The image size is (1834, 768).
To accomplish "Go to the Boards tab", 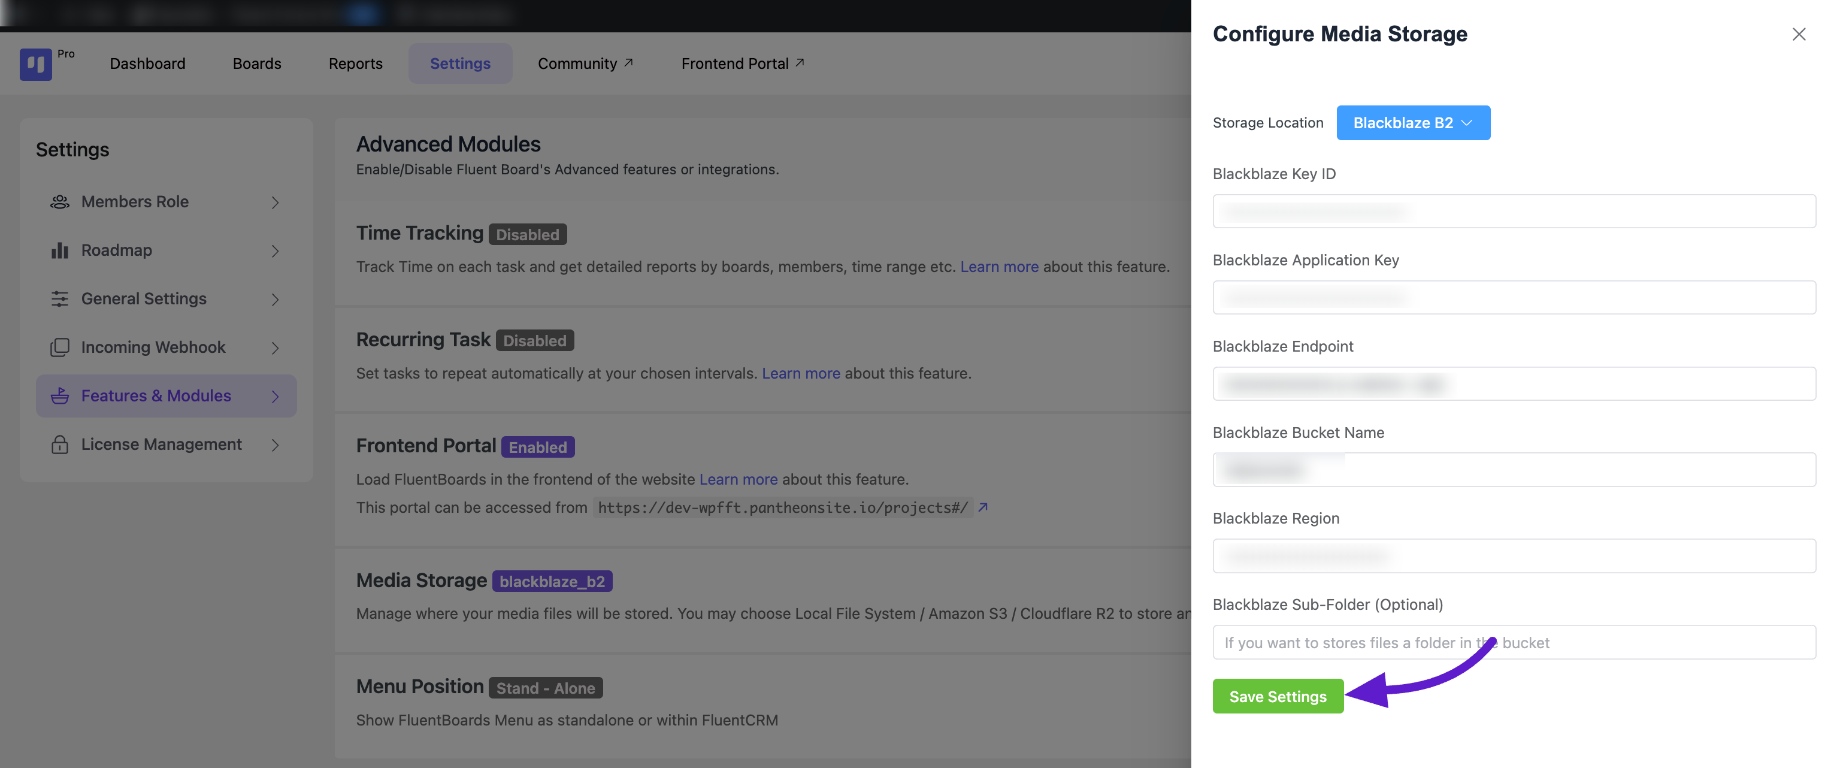I will click(x=257, y=64).
